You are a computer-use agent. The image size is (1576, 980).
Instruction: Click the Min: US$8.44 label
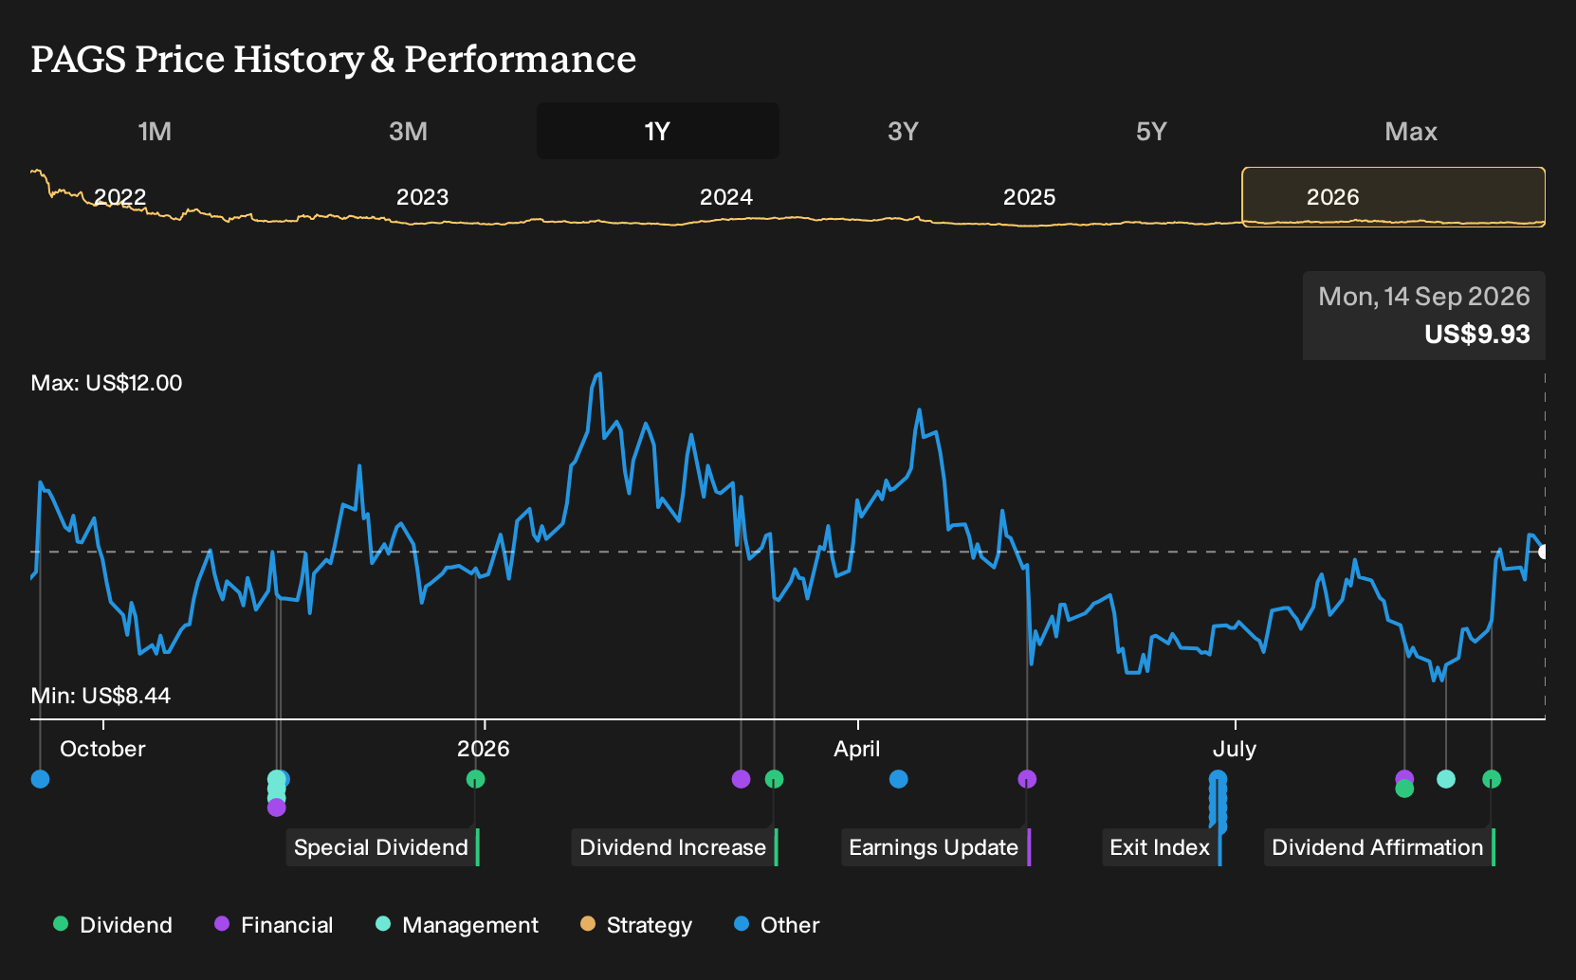click(101, 696)
